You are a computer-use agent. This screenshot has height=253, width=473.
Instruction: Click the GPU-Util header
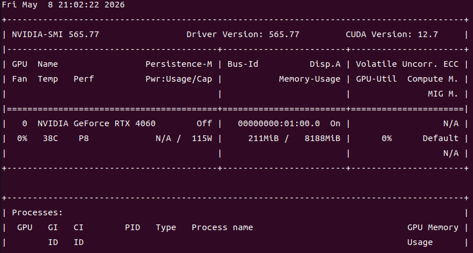(376, 79)
